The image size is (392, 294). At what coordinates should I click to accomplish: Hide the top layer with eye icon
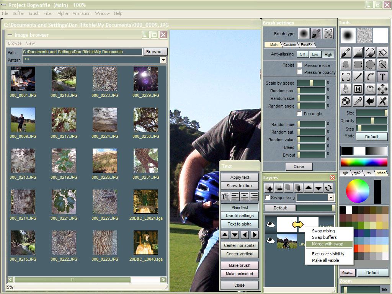point(270,224)
